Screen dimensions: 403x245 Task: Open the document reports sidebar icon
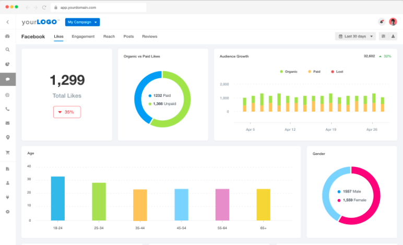(x=7, y=169)
